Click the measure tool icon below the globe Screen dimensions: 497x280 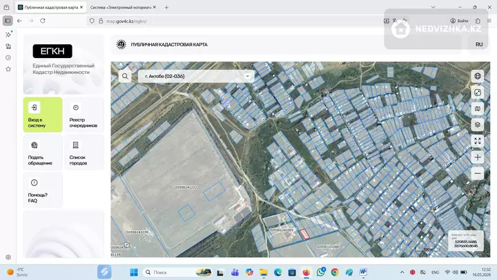click(x=478, y=93)
